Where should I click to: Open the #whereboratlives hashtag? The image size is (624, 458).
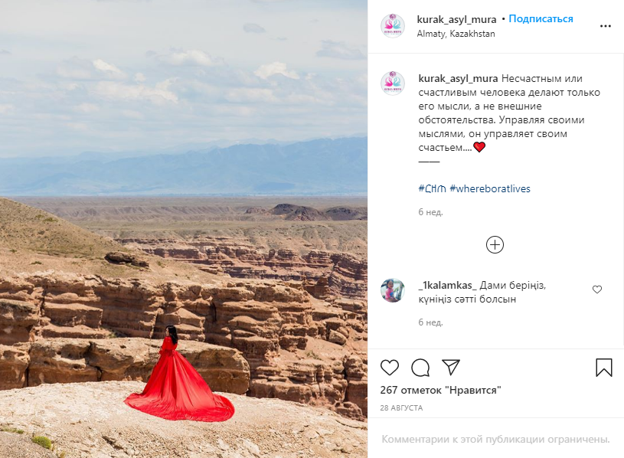490,188
